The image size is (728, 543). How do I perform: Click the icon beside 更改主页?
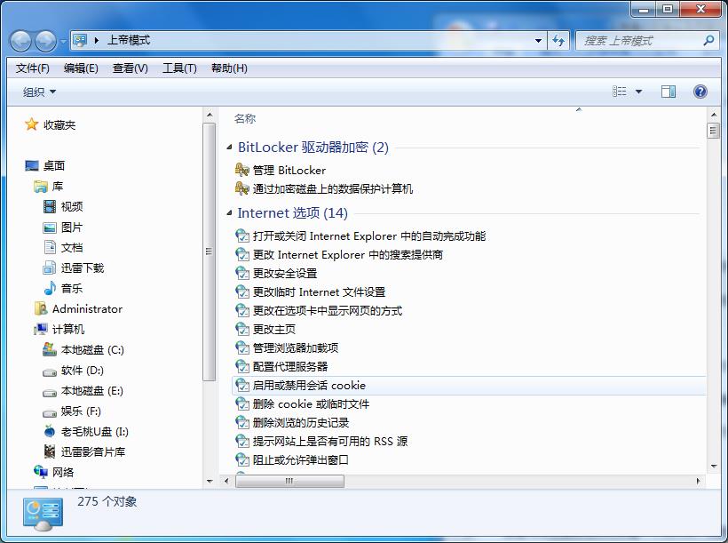242,329
